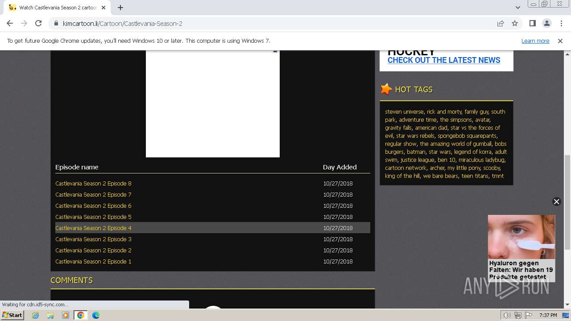Open the family guy tag
571x321 pixels.
pyautogui.click(x=476, y=112)
